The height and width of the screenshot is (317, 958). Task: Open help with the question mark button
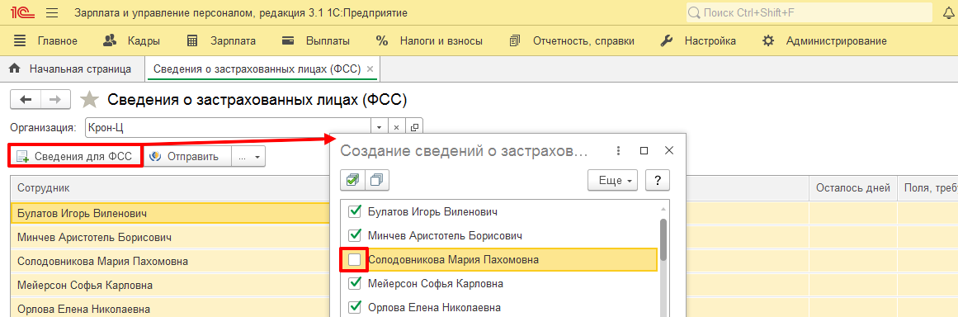[658, 180]
